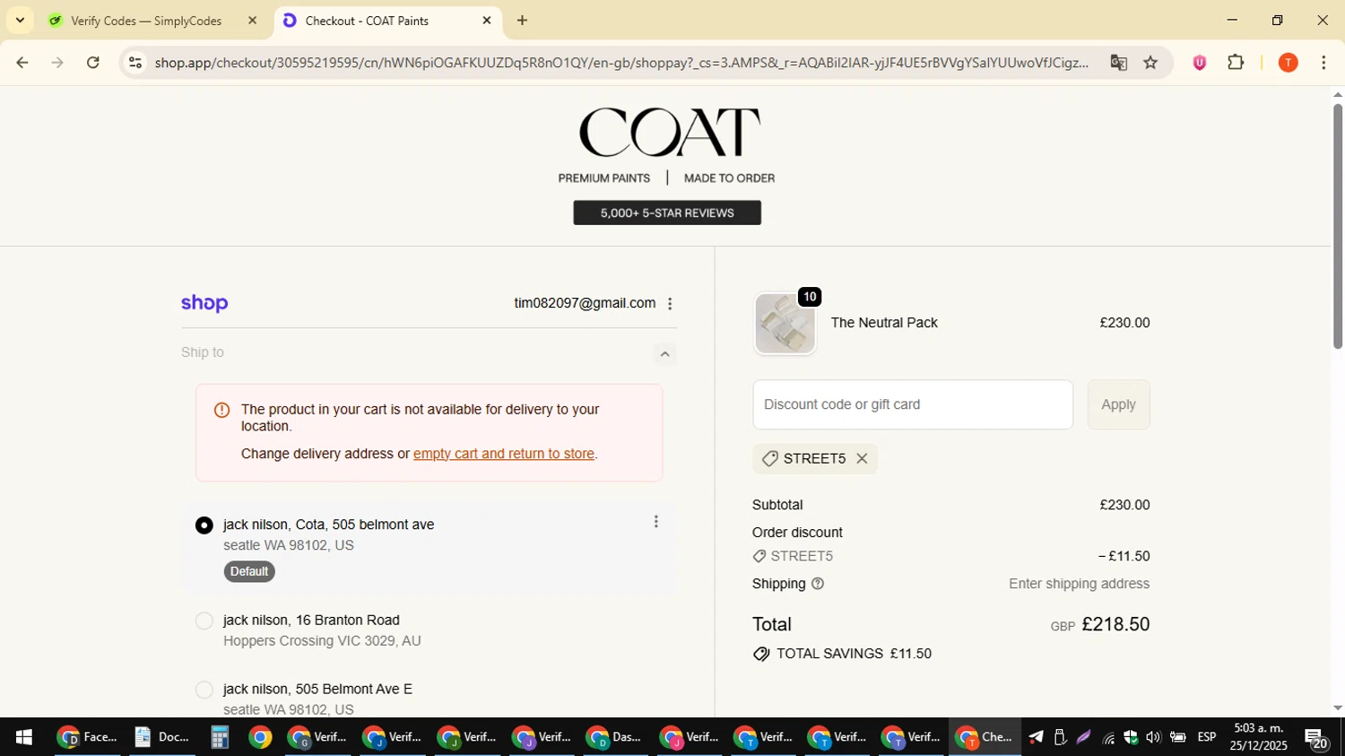Click the Shop logo
The image size is (1345, 756).
coord(204,304)
